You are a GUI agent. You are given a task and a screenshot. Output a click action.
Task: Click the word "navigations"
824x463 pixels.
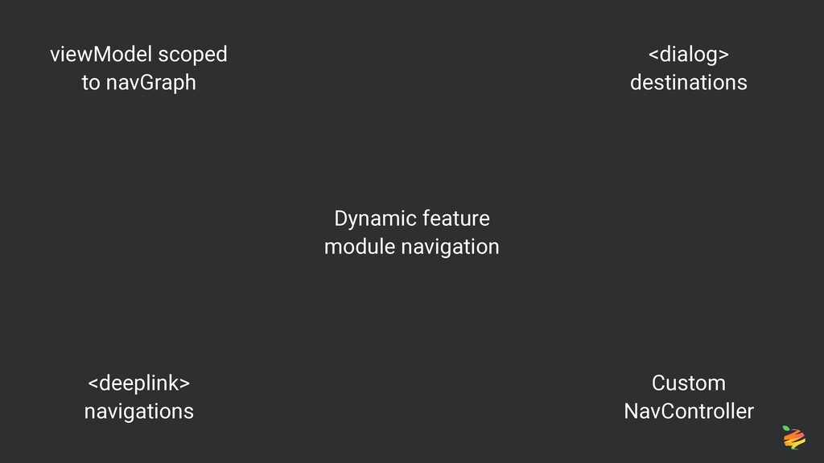click(x=138, y=412)
